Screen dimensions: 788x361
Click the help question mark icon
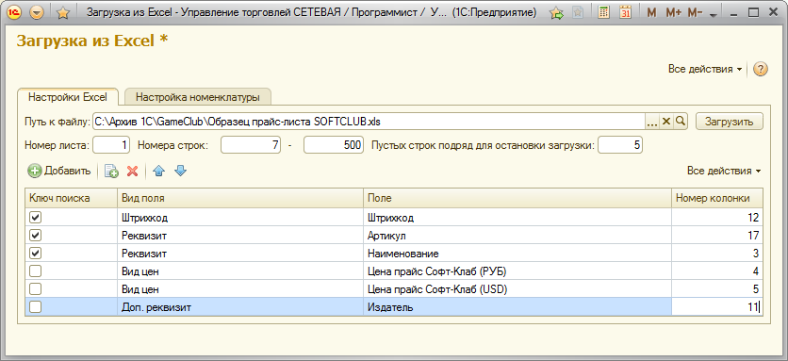761,70
